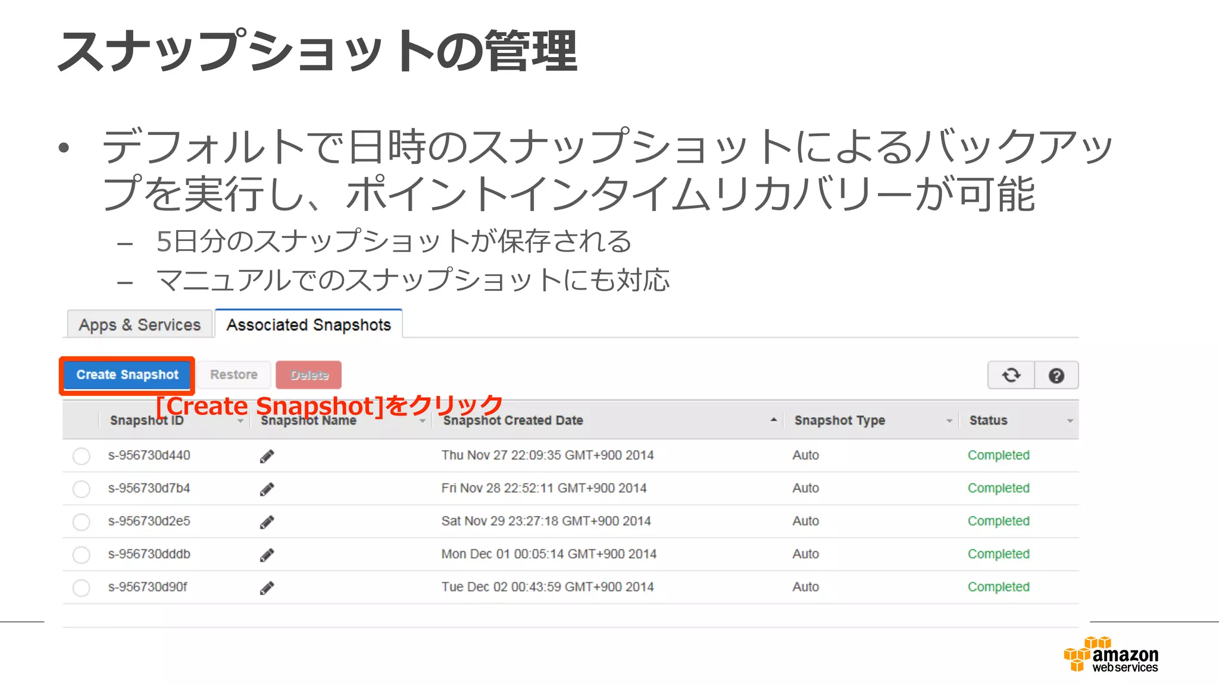Select radio button for snapshot s-956730d440
The width and height of the screenshot is (1219, 685).
[81, 456]
